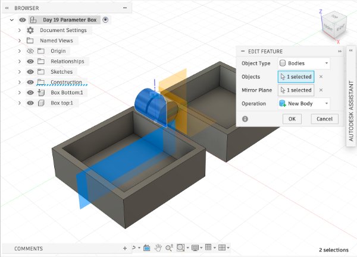This screenshot has height=257, width=357.
Task: Click Autodesk Assistant panel expand arrows
Action: [351, 50]
